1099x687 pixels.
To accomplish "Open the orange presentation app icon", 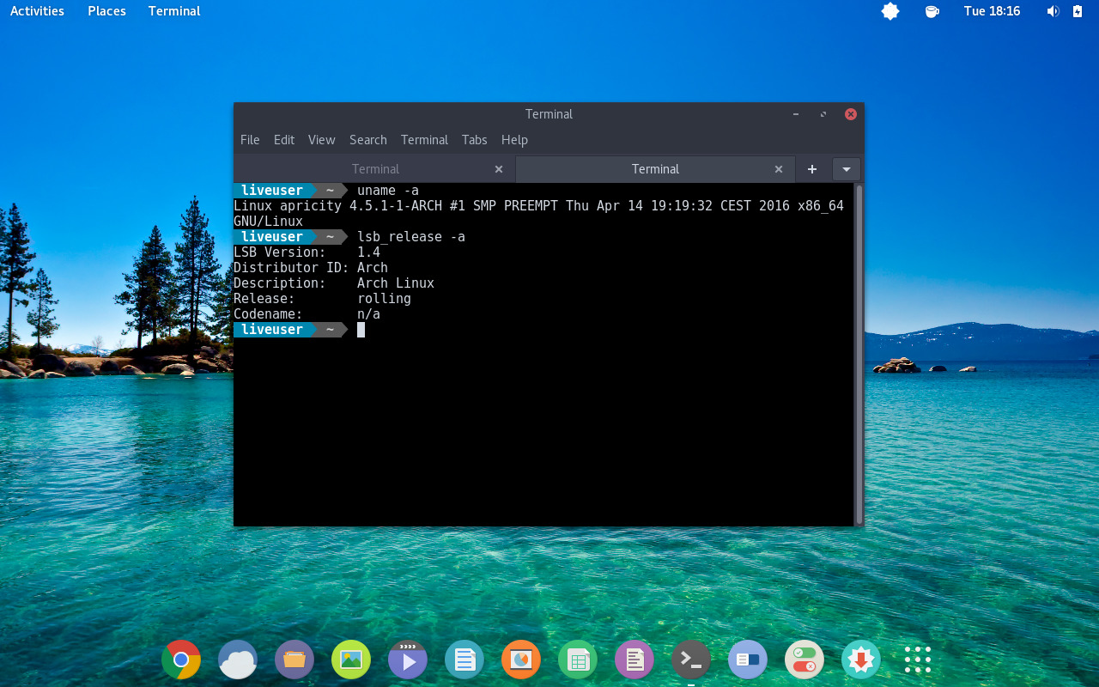I will 521,660.
